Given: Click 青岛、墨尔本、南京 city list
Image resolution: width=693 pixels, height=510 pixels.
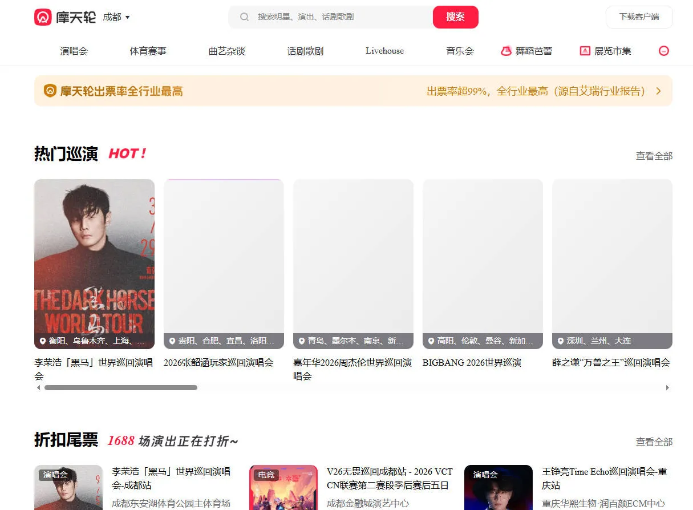Looking at the screenshot, I should click(x=356, y=341).
